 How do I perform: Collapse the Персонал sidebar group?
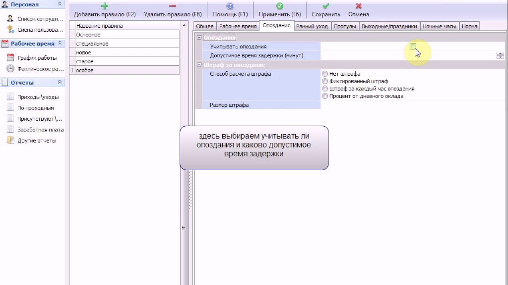(x=60, y=4)
